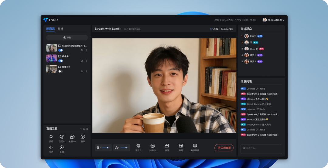Click the 5人在看 viewer count
This screenshot has width=328, height=168.
click(214, 29)
